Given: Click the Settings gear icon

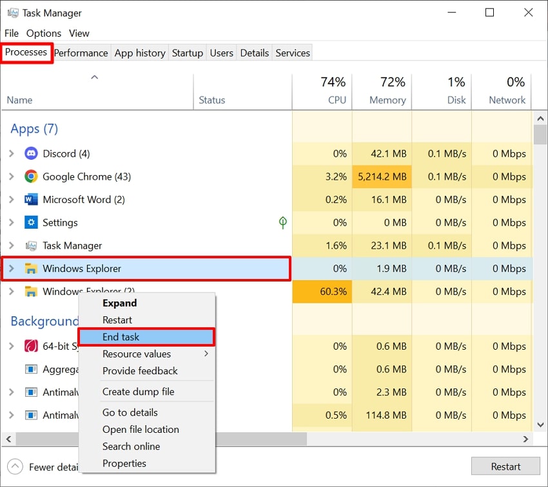Looking at the screenshot, I should [31, 222].
